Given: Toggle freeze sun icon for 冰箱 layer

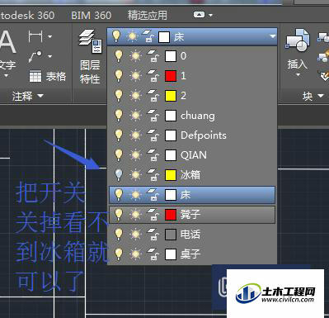Looking at the screenshot, I should [x=135, y=175].
